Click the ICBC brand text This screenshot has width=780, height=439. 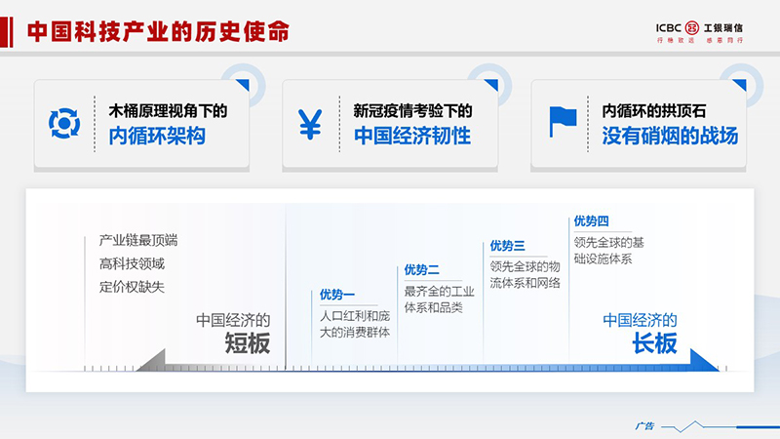(x=668, y=28)
